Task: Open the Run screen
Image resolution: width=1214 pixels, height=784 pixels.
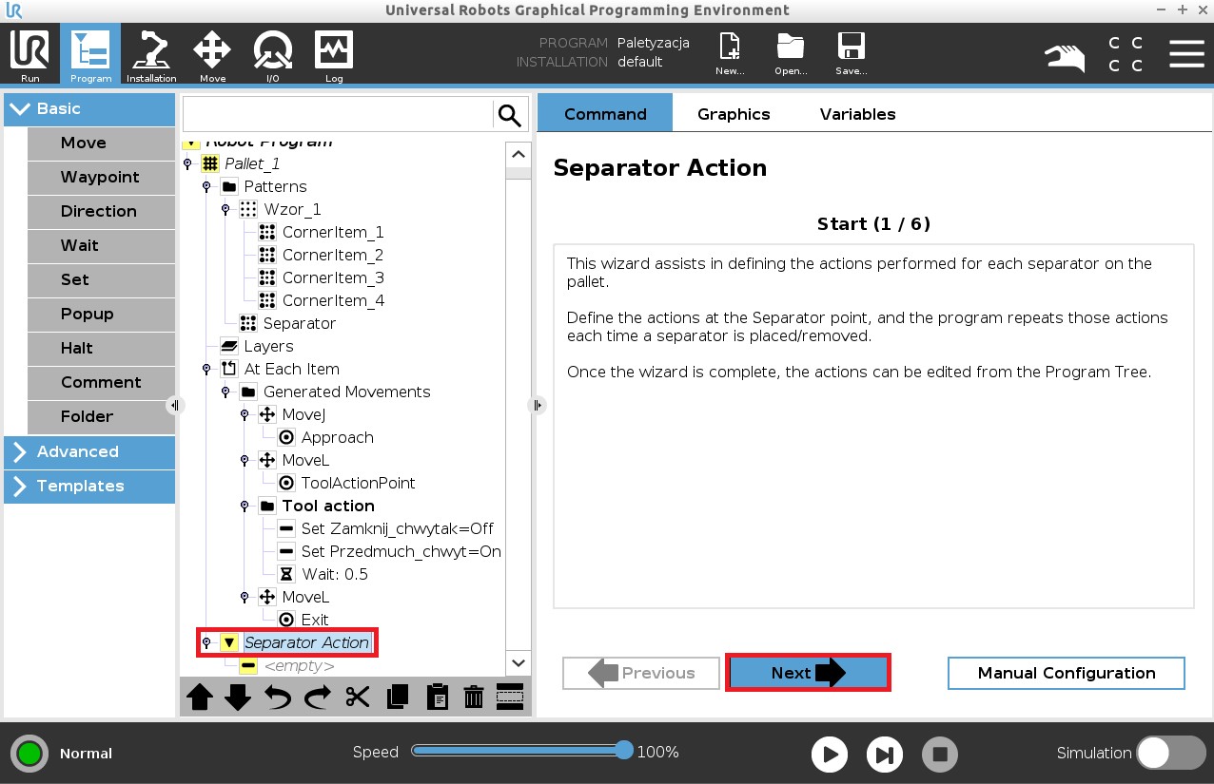Action: point(29,54)
